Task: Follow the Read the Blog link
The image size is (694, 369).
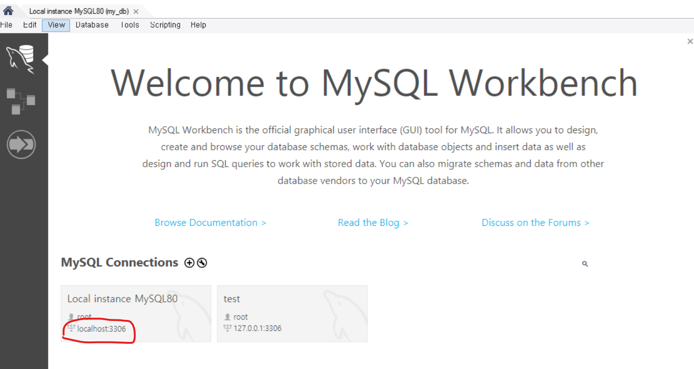Action: [373, 223]
